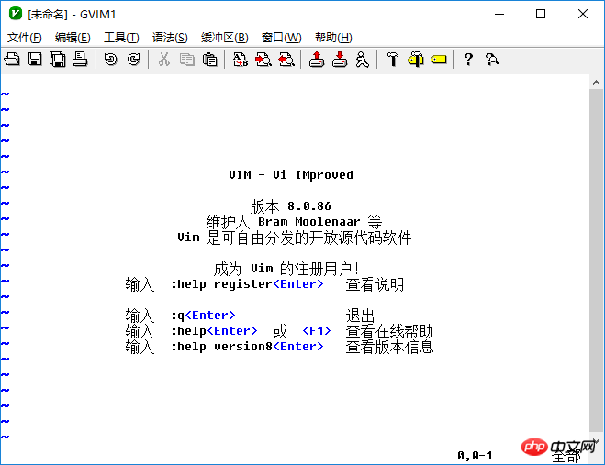Image resolution: width=605 pixels, height=465 pixels.
Task: Minimize the GVIM1 window
Action: pyautogui.click(x=499, y=15)
